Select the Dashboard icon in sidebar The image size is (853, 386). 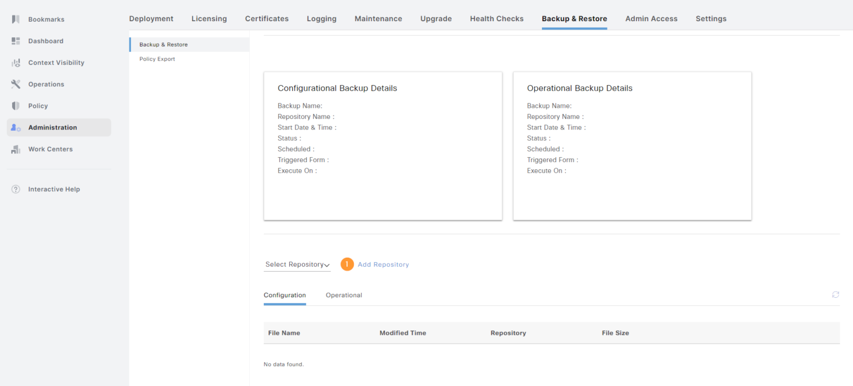(15, 41)
